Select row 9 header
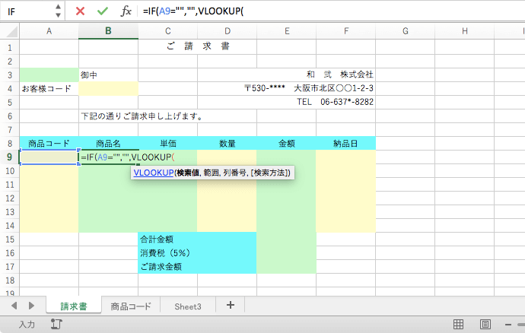 10,157
